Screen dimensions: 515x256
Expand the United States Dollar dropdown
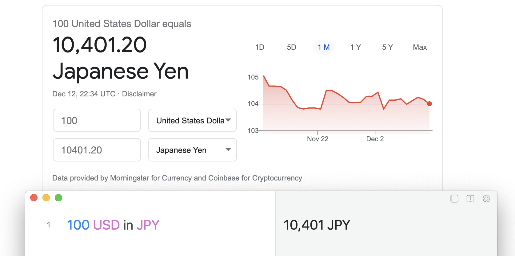193,120
